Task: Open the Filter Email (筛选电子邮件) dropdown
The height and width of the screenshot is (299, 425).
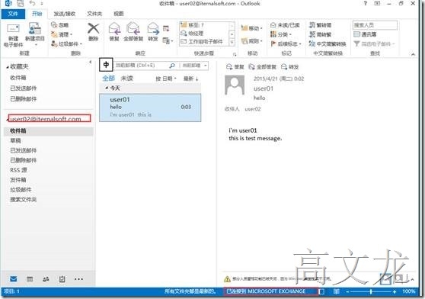Action: coord(374,43)
